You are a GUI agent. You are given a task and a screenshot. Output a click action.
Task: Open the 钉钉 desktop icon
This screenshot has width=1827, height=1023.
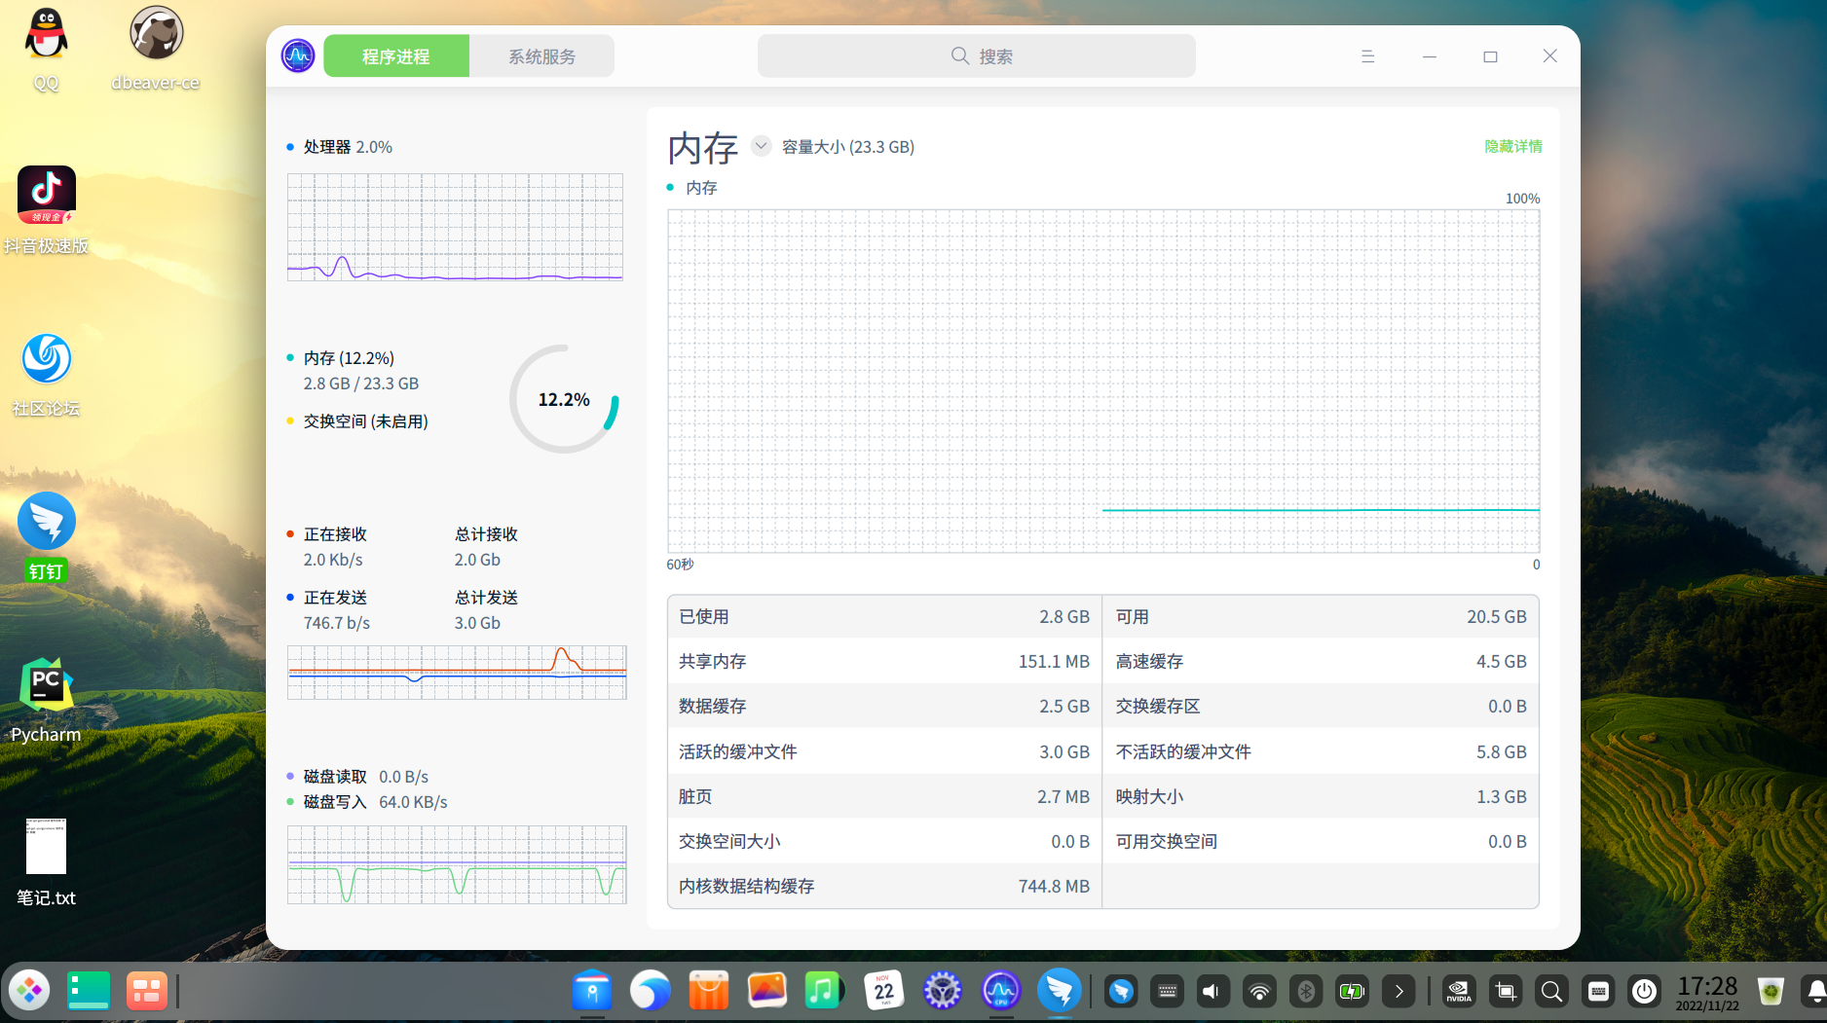point(46,537)
